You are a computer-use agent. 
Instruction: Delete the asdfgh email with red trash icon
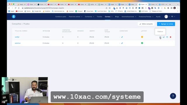pyautogui.click(x=171, y=37)
